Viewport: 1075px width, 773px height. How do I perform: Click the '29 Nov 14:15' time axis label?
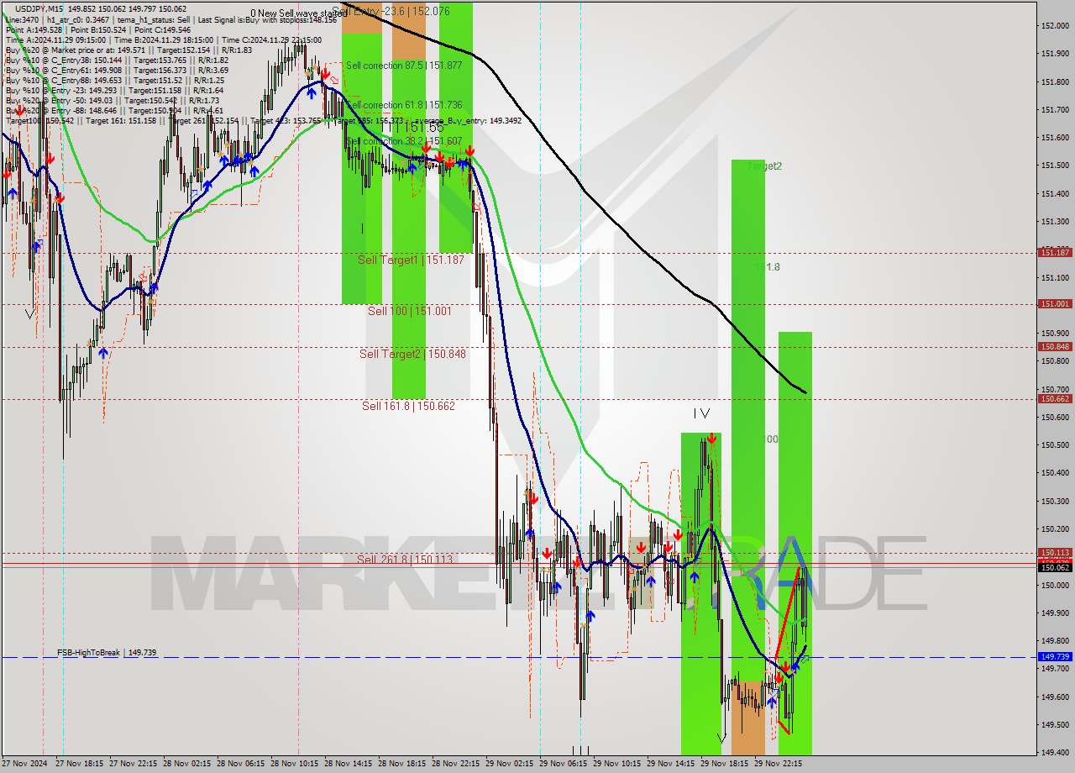(671, 765)
